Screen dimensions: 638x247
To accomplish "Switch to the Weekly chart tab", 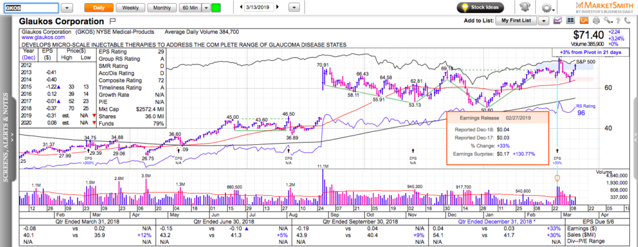I will (x=130, y=7).
